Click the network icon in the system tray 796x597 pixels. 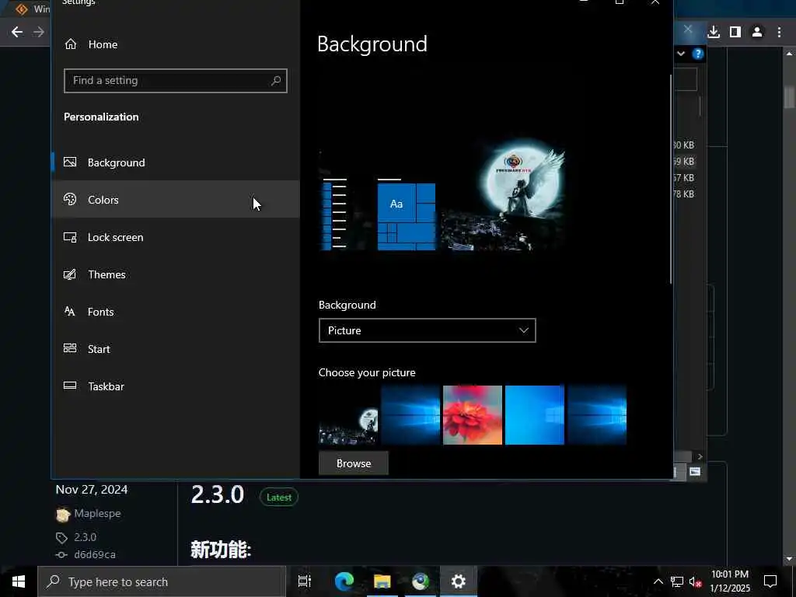tap(677, 581)
